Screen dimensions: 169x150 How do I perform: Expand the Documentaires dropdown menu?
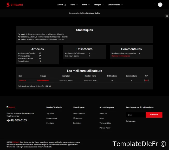click(x=115, y=5)
